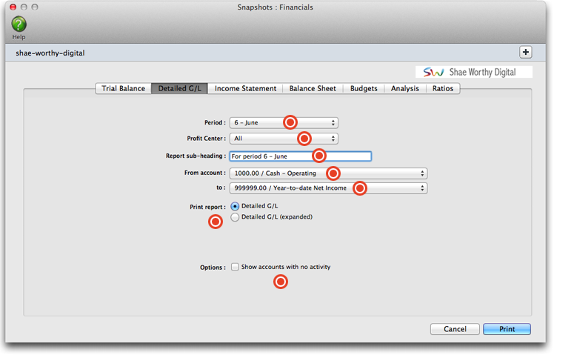Select Detailed G/L (expanded) radio option
The height and width of the screenshot is (355, 574).
pyautogui.click(x=236, y=217)
